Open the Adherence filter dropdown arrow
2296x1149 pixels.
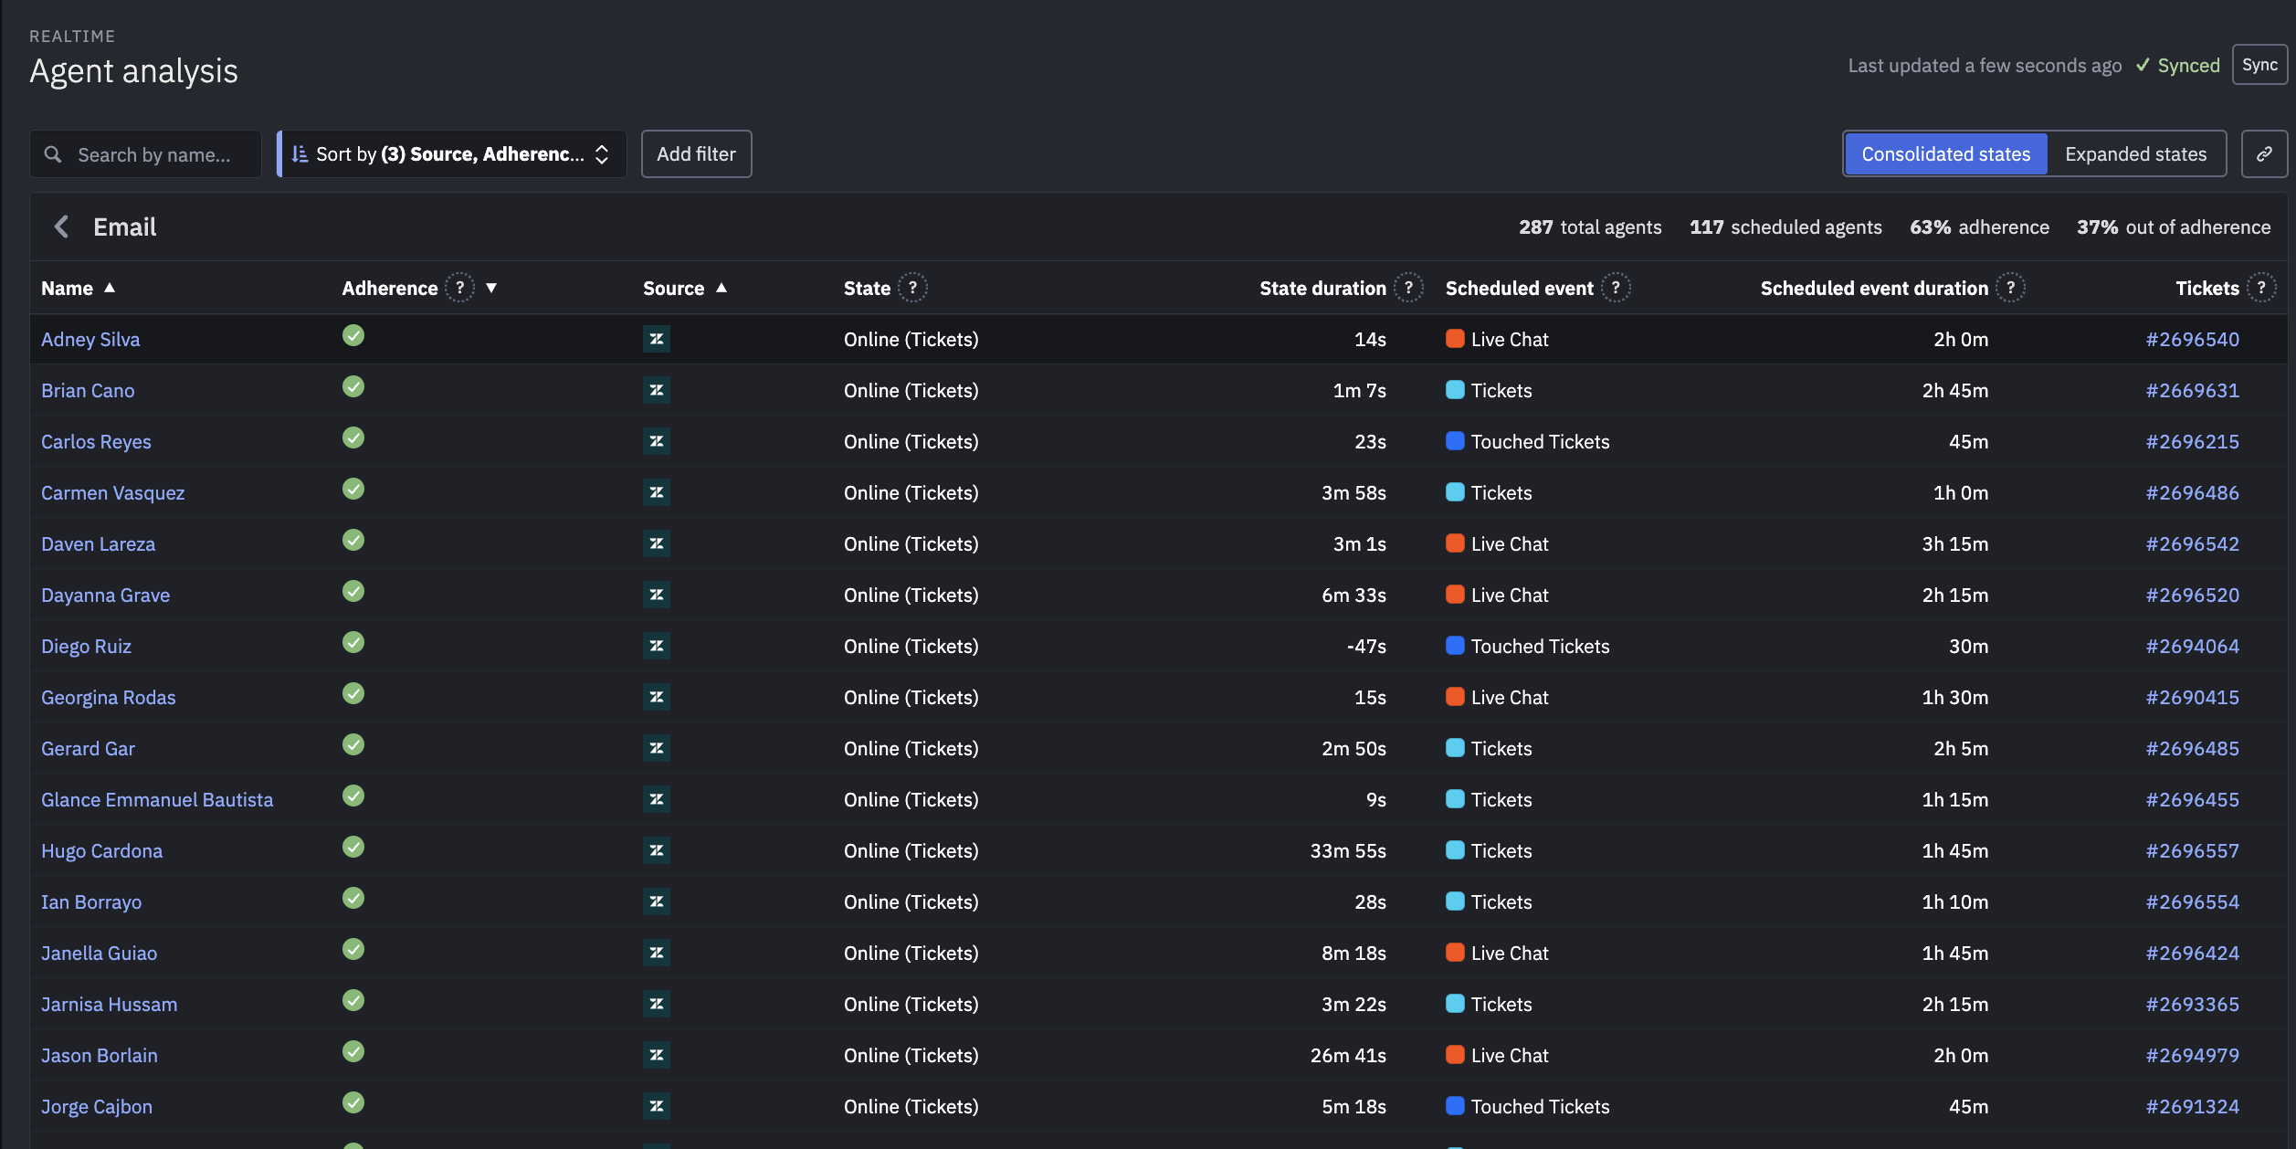click(490, 287)
